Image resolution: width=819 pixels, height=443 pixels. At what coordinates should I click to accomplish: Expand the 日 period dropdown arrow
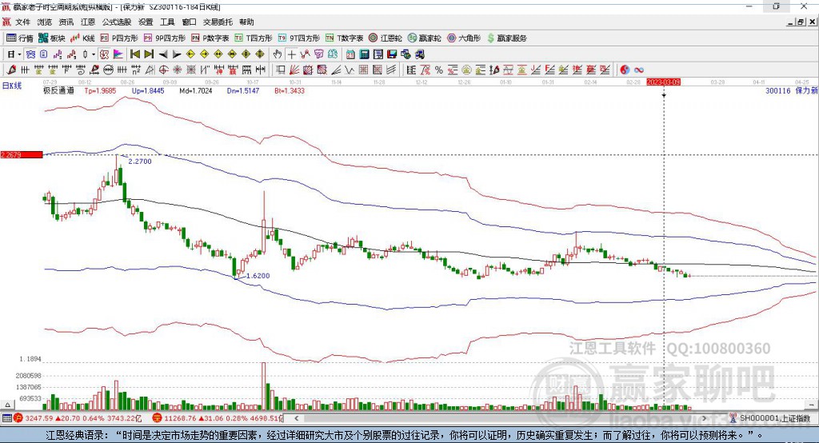(19, 54)
